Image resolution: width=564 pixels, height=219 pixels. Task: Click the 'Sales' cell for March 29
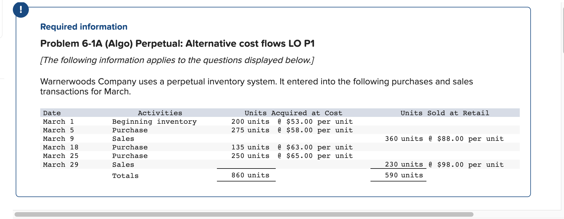pos(123,165)
